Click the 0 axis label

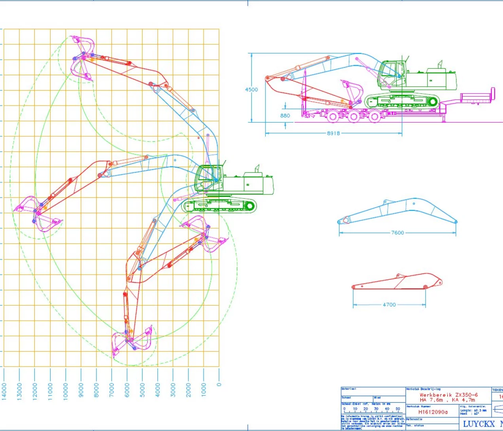(x=219, y=384)
